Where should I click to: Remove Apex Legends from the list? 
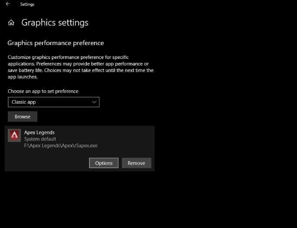[x=136, y=163]
